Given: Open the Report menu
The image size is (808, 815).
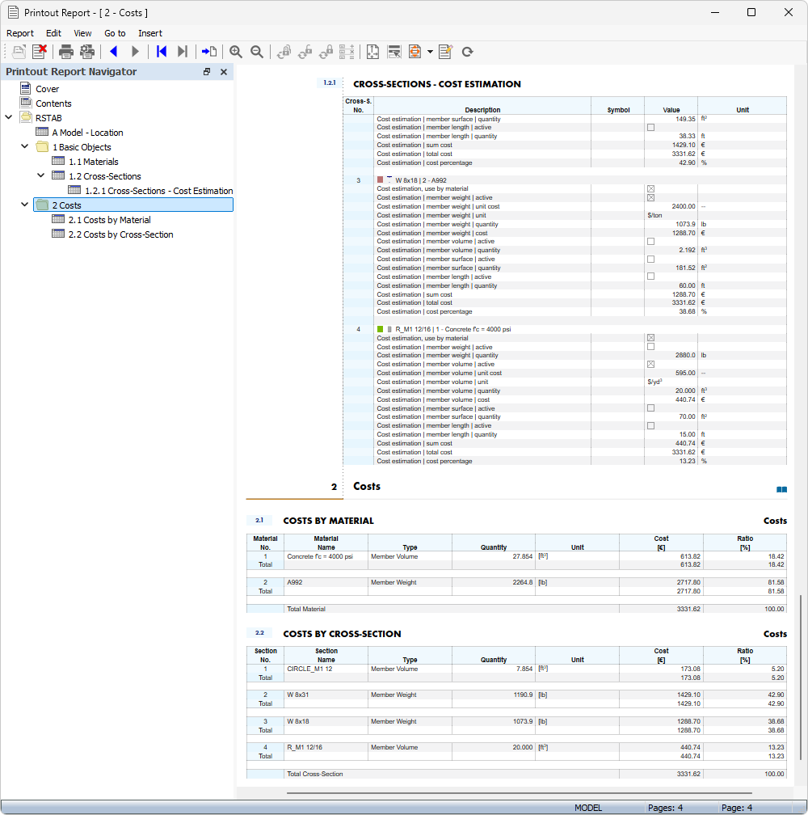Looking at the screenshot, I should 19,33.
